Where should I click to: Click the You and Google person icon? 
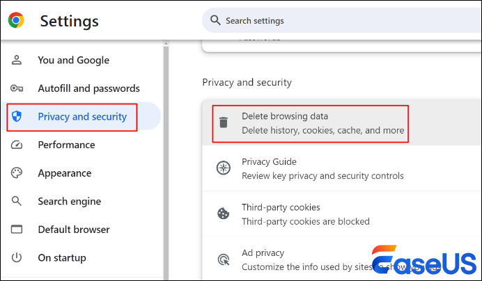[x=17, y=61]
